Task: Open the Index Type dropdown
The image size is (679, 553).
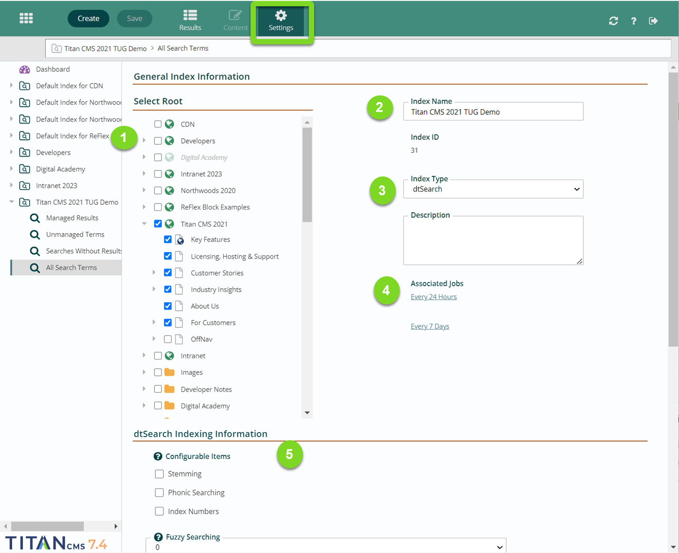Action: (x=493, y=189)
